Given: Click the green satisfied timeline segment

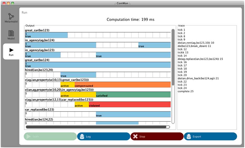Looking at the screenshot, I should 133,94.
